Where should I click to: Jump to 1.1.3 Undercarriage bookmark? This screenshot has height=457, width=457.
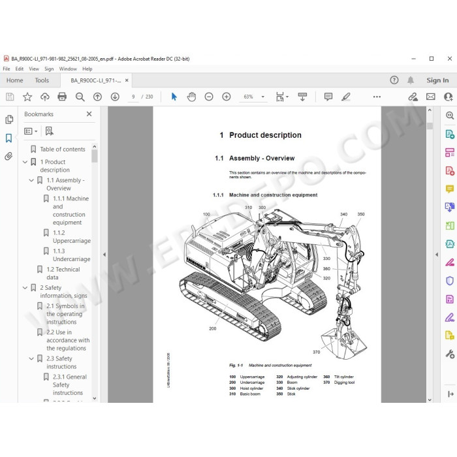coord(71,255)
